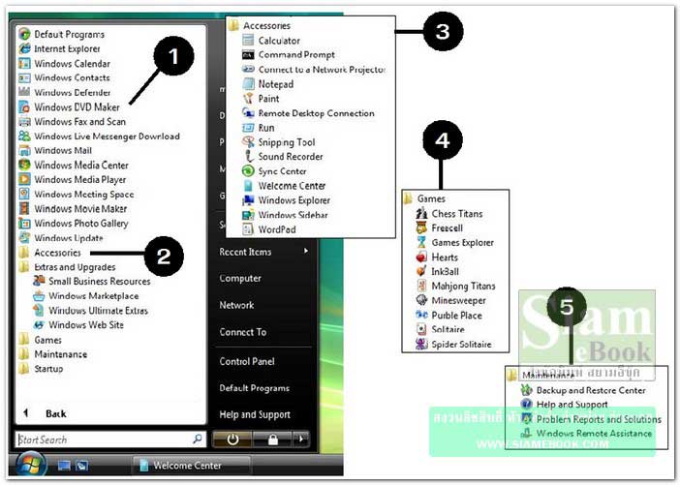
Task: Open Computer from the Start menu
Action: coord(240,278)
